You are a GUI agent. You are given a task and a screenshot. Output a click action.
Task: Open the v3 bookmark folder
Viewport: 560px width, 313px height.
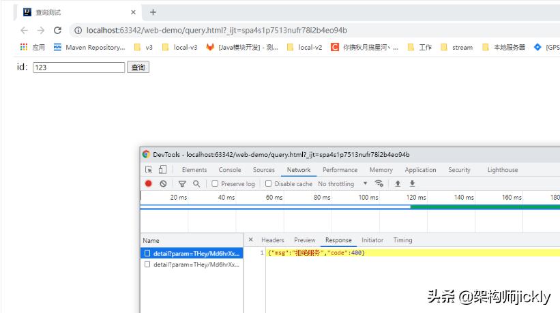pyautogui.click(x=143, y=47)
